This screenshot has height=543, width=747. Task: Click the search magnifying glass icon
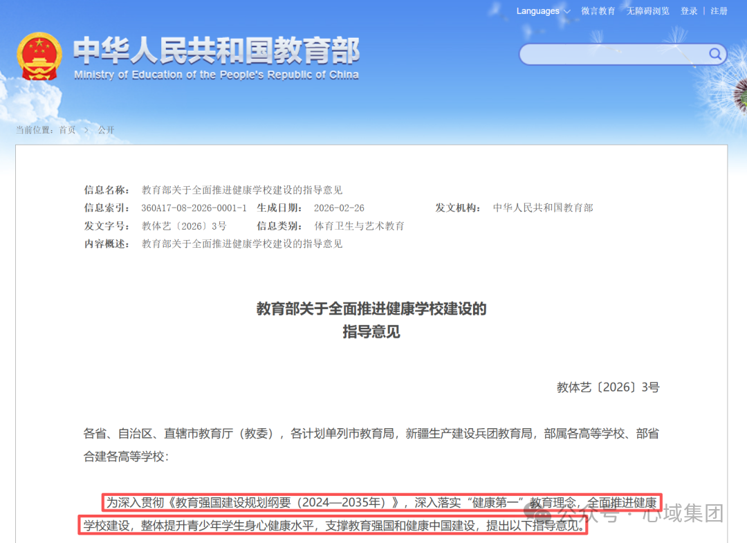pos(715,53)
